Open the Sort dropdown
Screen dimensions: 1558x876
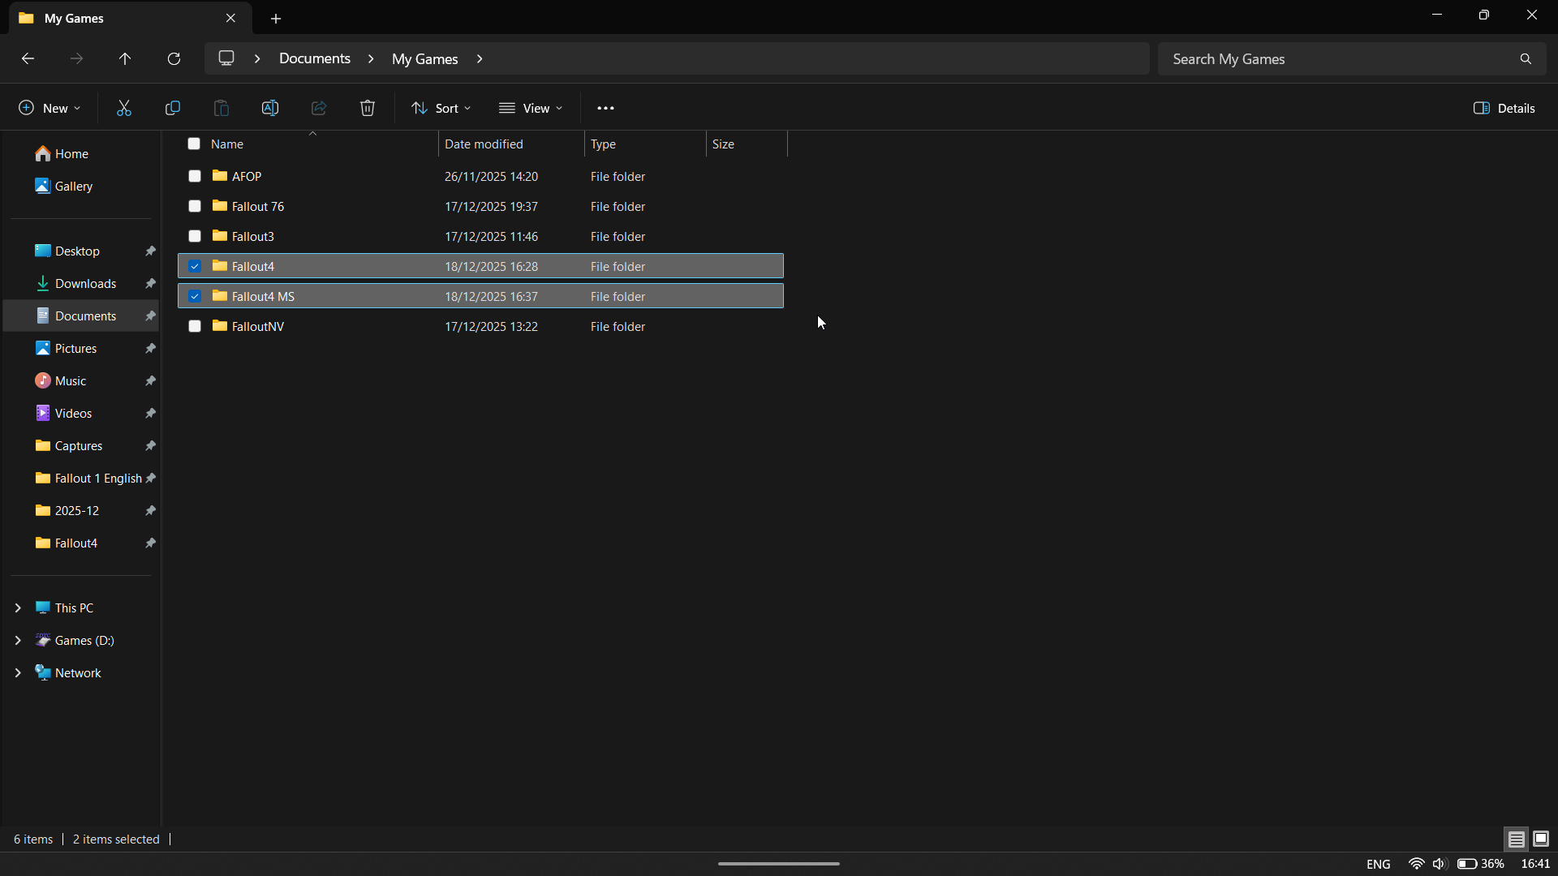[x=441, y=107]
